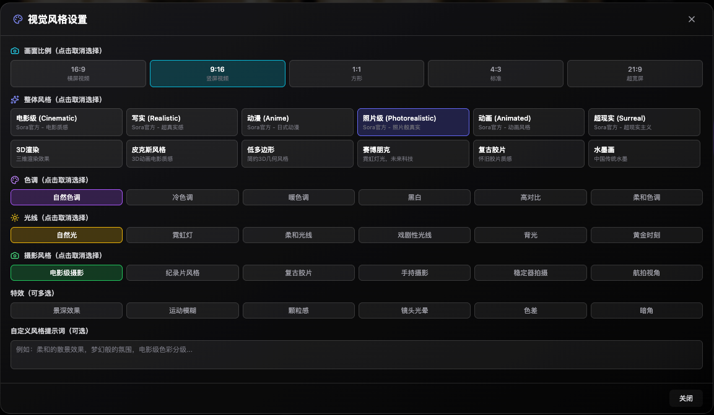Deselect the 9:16 竖屏视频 aspect ratio

[x=217, y=74]
